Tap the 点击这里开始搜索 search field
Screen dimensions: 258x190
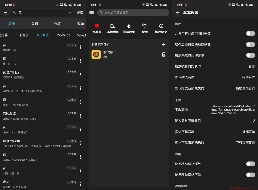pos(133,13)
